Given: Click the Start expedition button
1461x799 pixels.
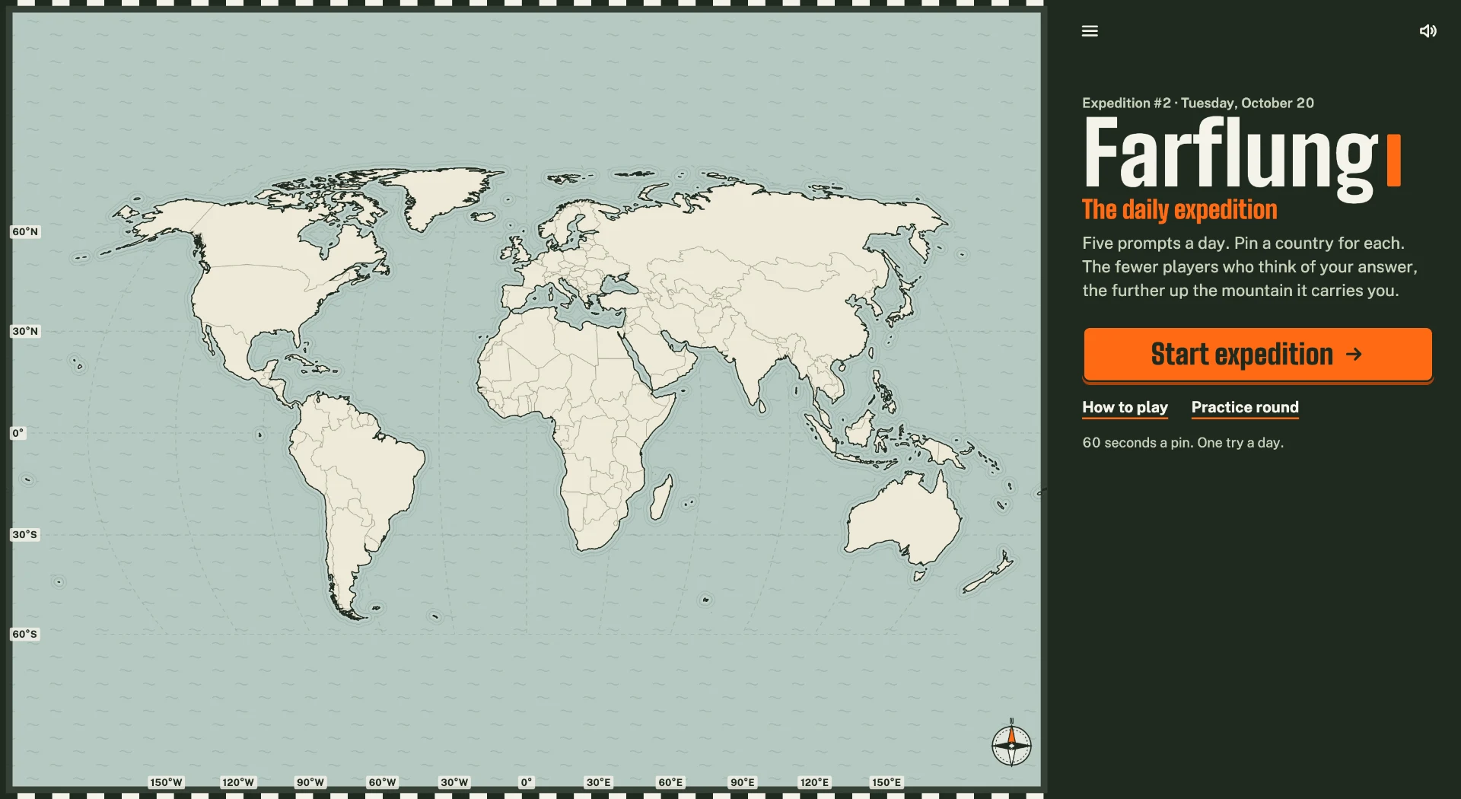Looking at the screenshot, I should (1258, 355).
